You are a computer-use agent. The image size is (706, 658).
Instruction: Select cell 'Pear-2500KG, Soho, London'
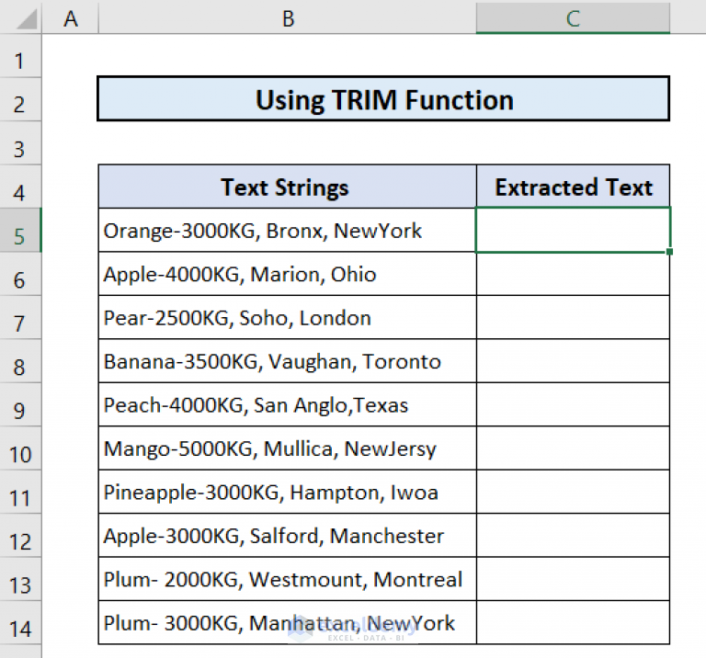[287, 318]
